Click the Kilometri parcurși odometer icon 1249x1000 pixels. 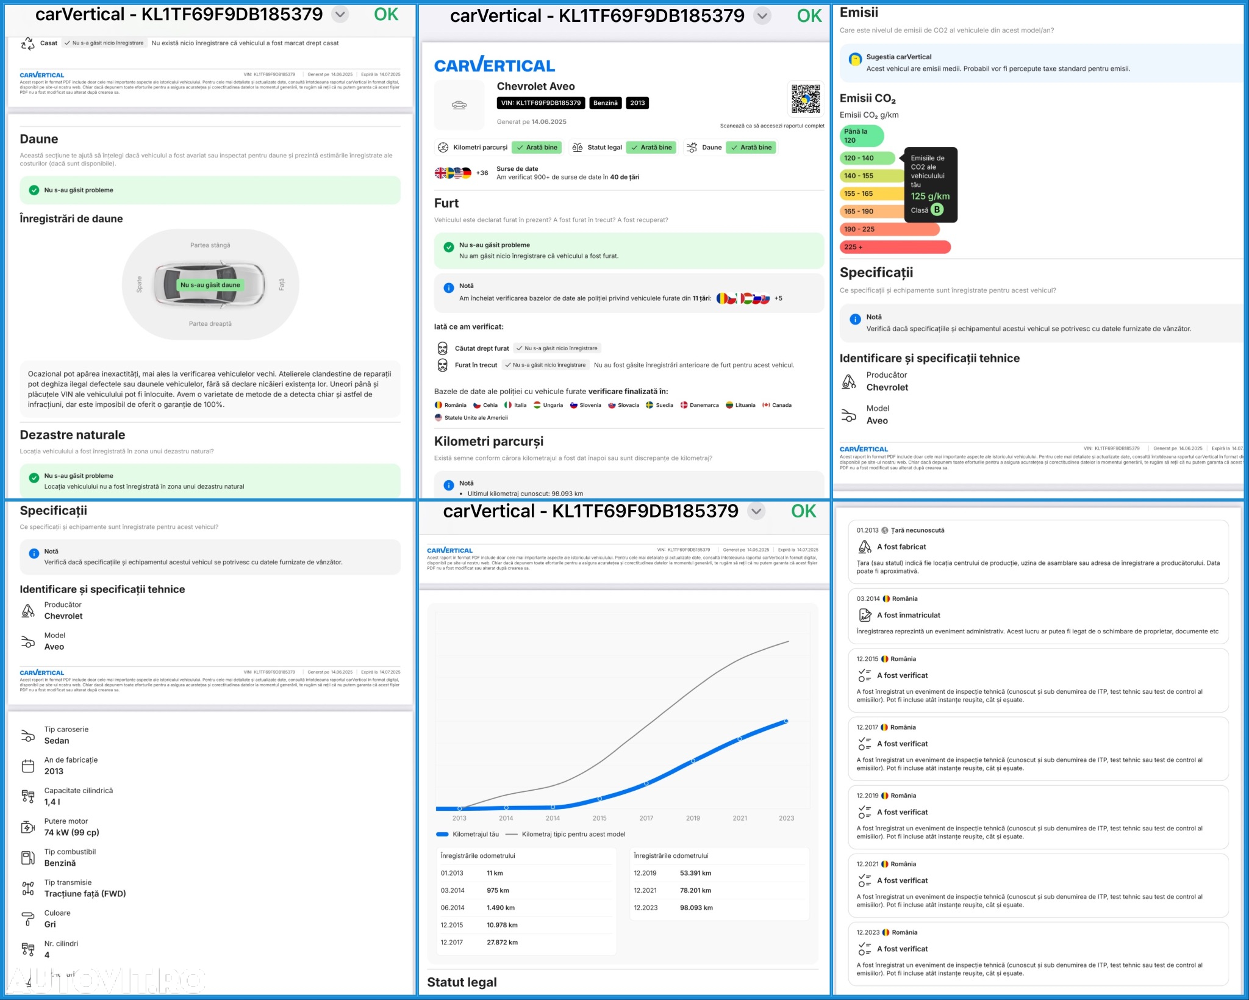pyautogui.click(x=443, y=148)
